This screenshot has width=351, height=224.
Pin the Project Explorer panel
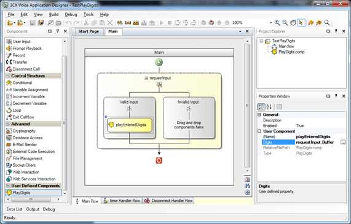336,31
